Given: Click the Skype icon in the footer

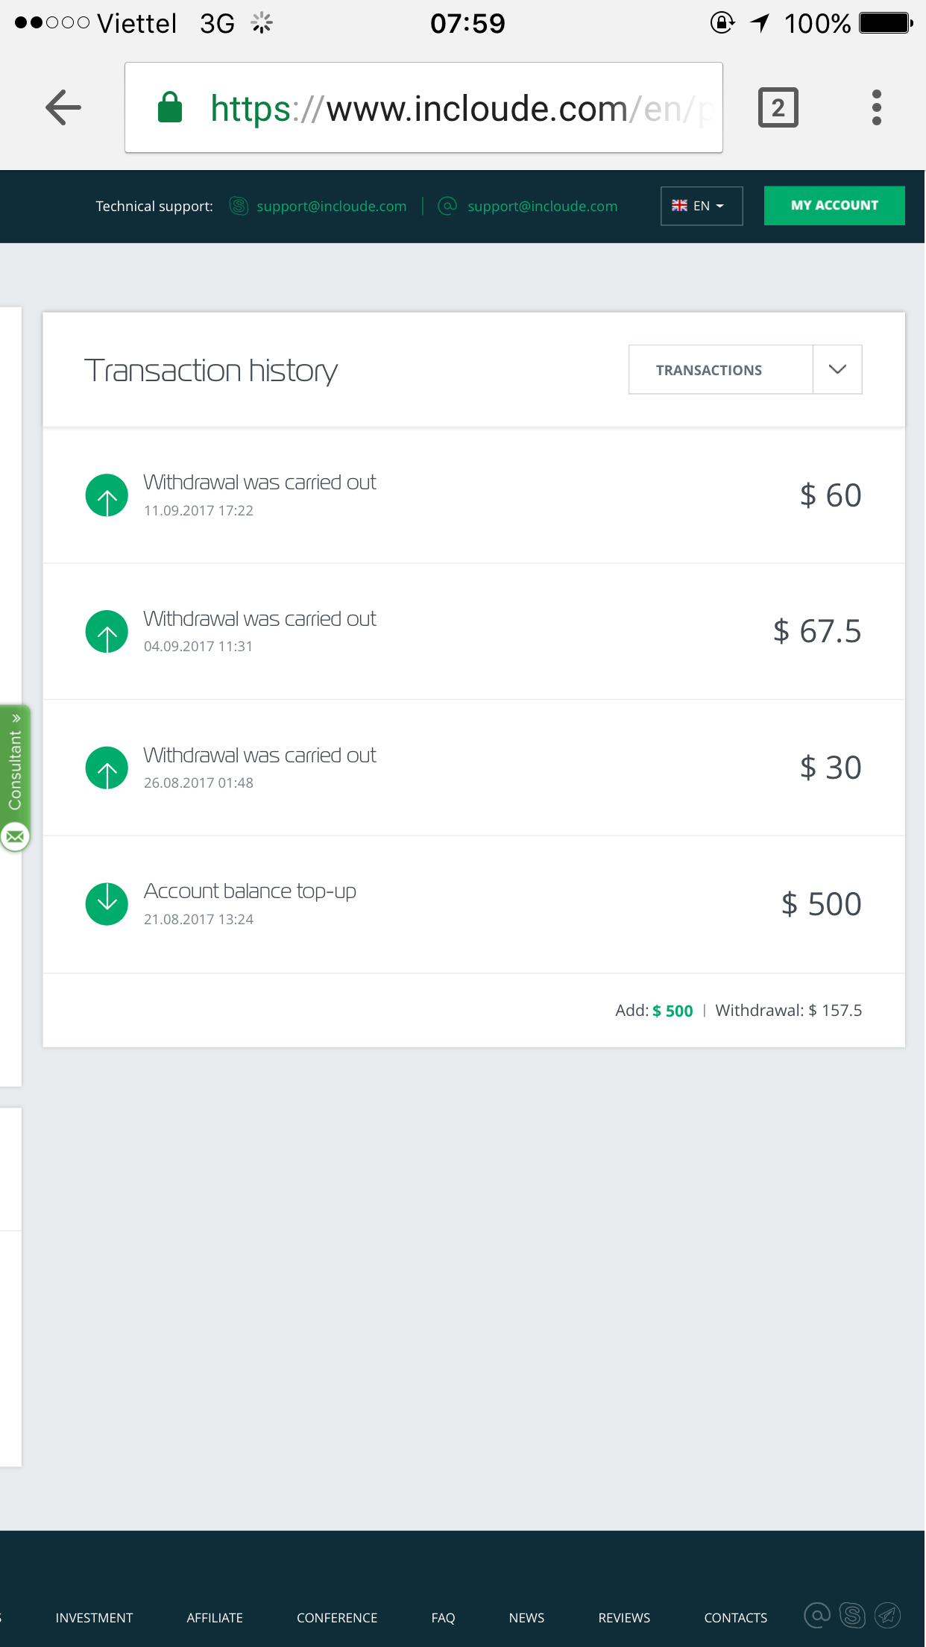Looking at the screenshot, I should 852,1616.
